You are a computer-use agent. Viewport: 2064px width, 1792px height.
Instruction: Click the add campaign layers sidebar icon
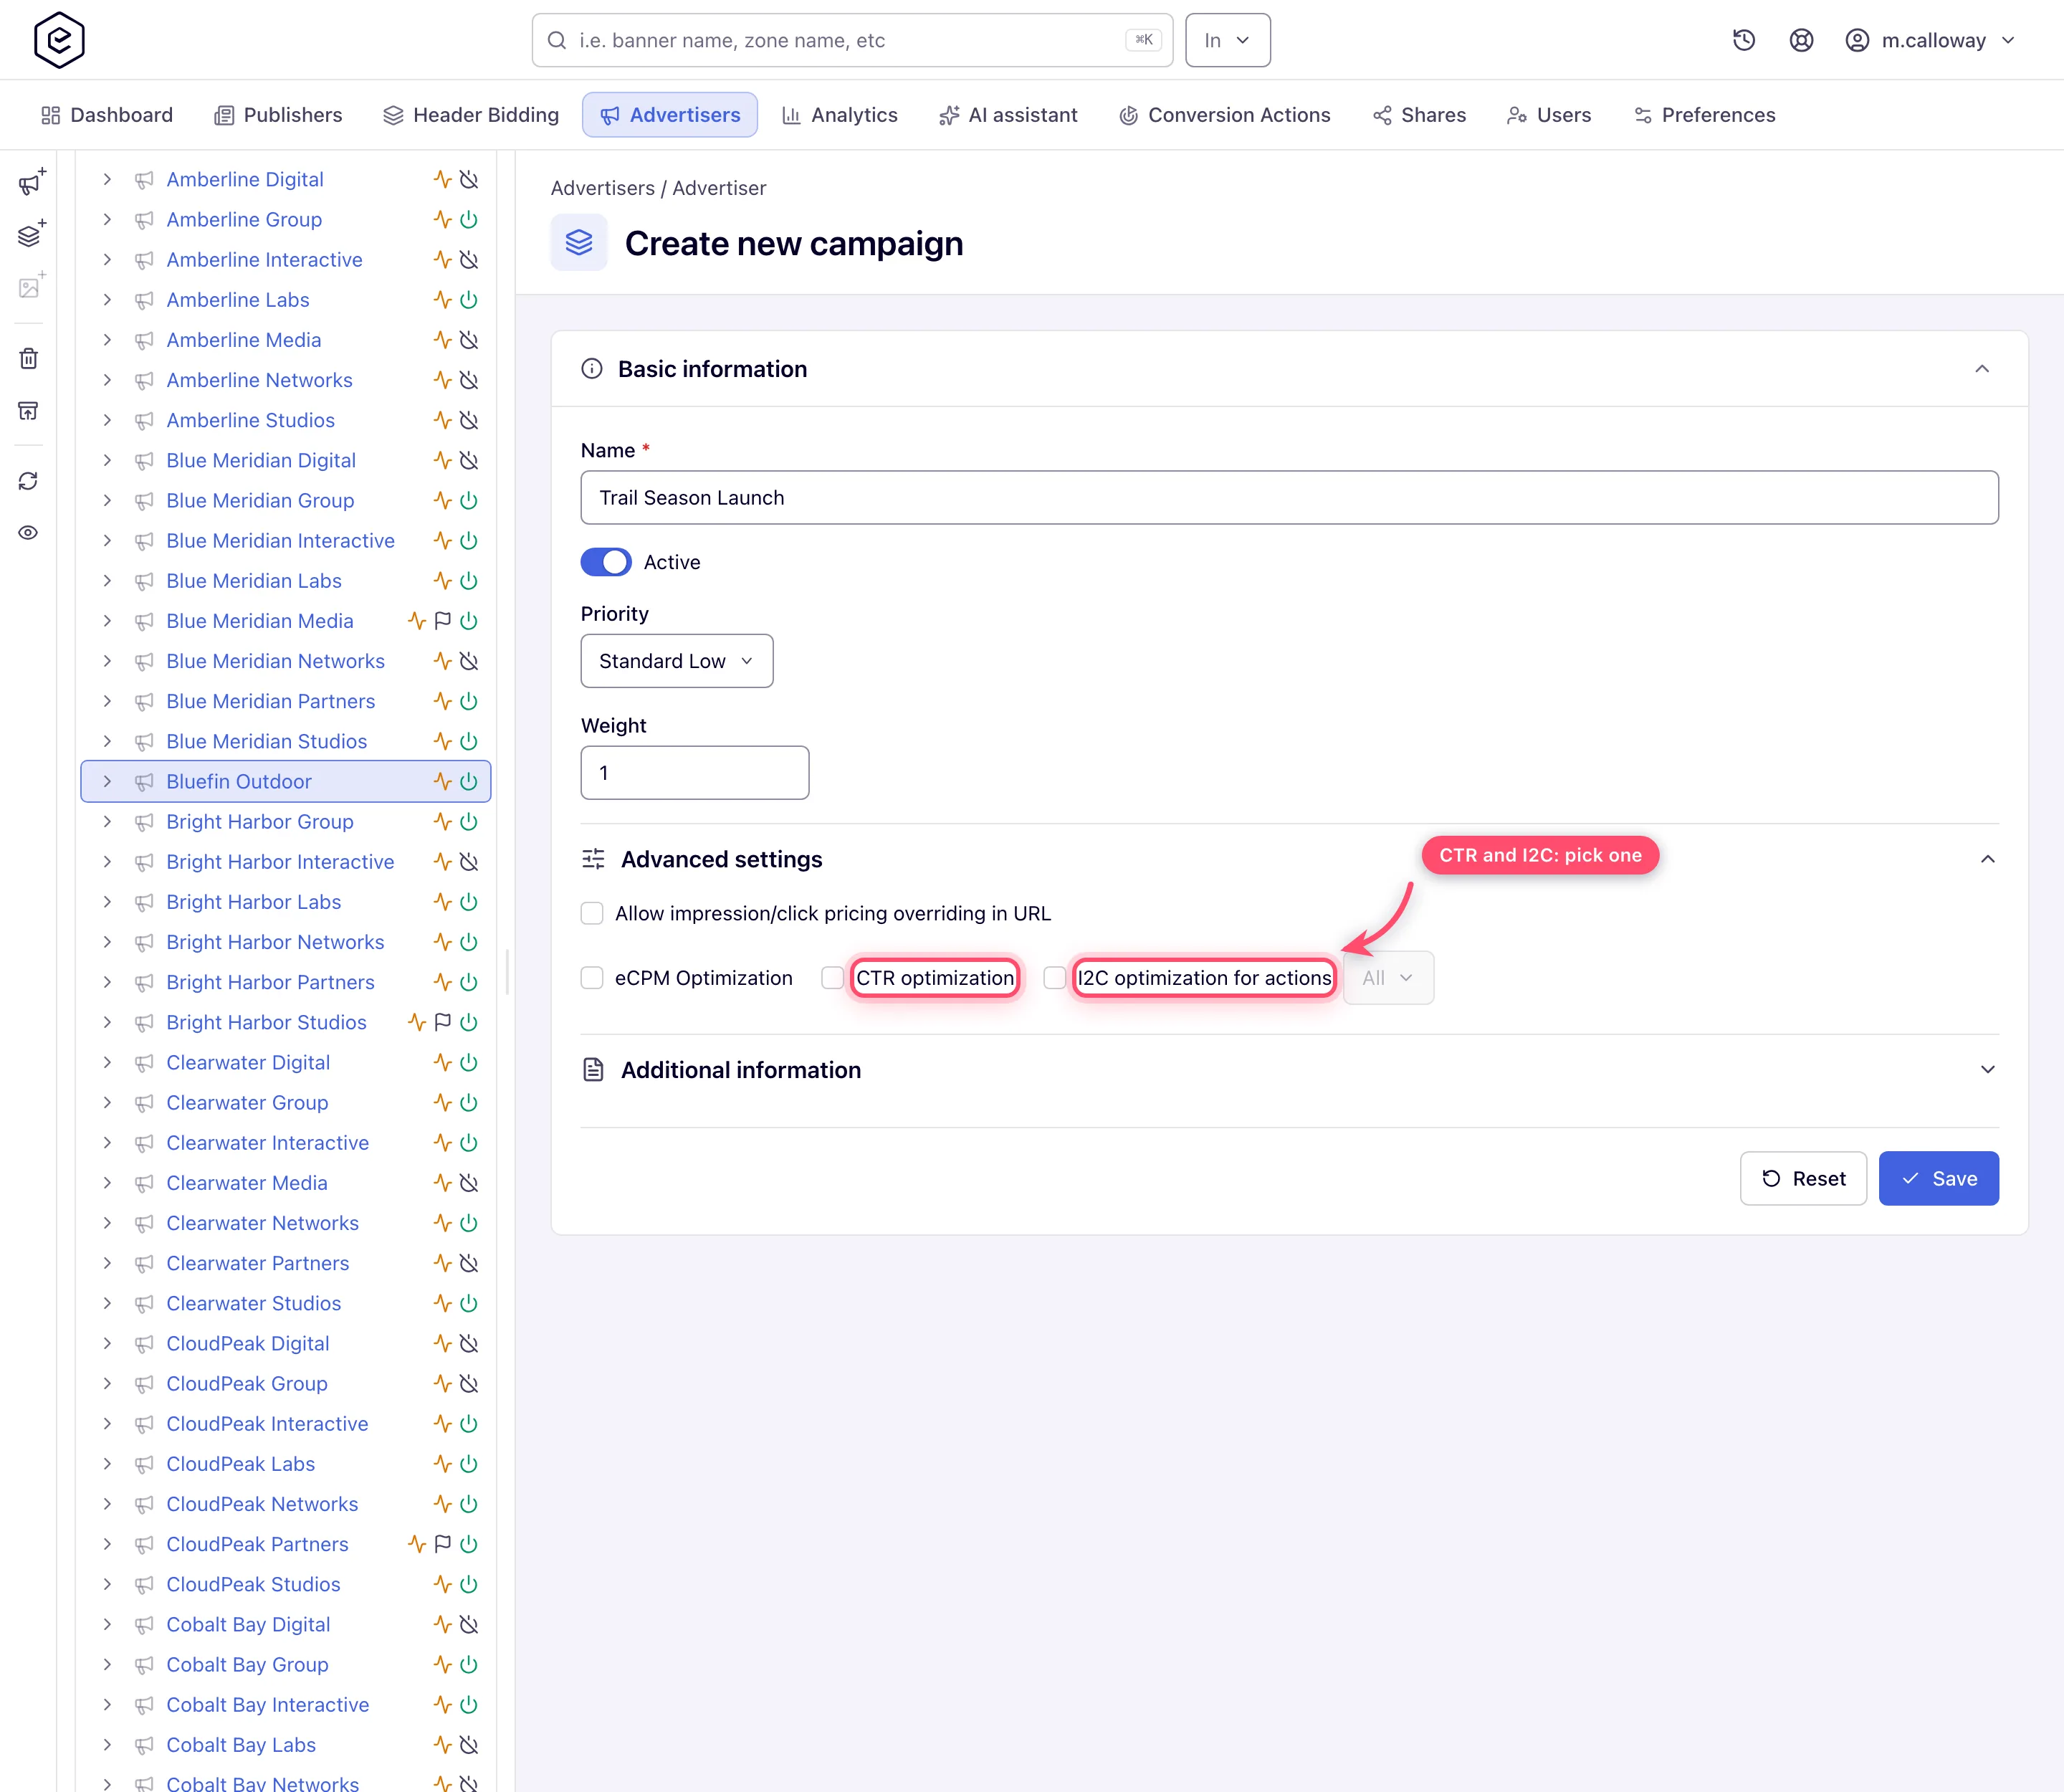31,234
